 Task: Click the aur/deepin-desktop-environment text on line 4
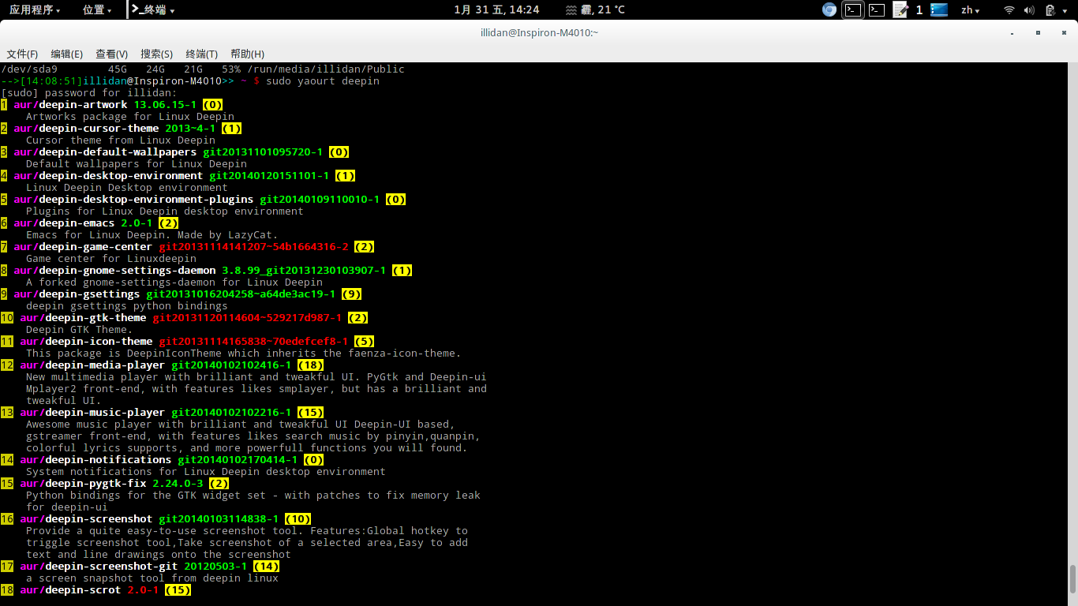[x=108, y=175]
